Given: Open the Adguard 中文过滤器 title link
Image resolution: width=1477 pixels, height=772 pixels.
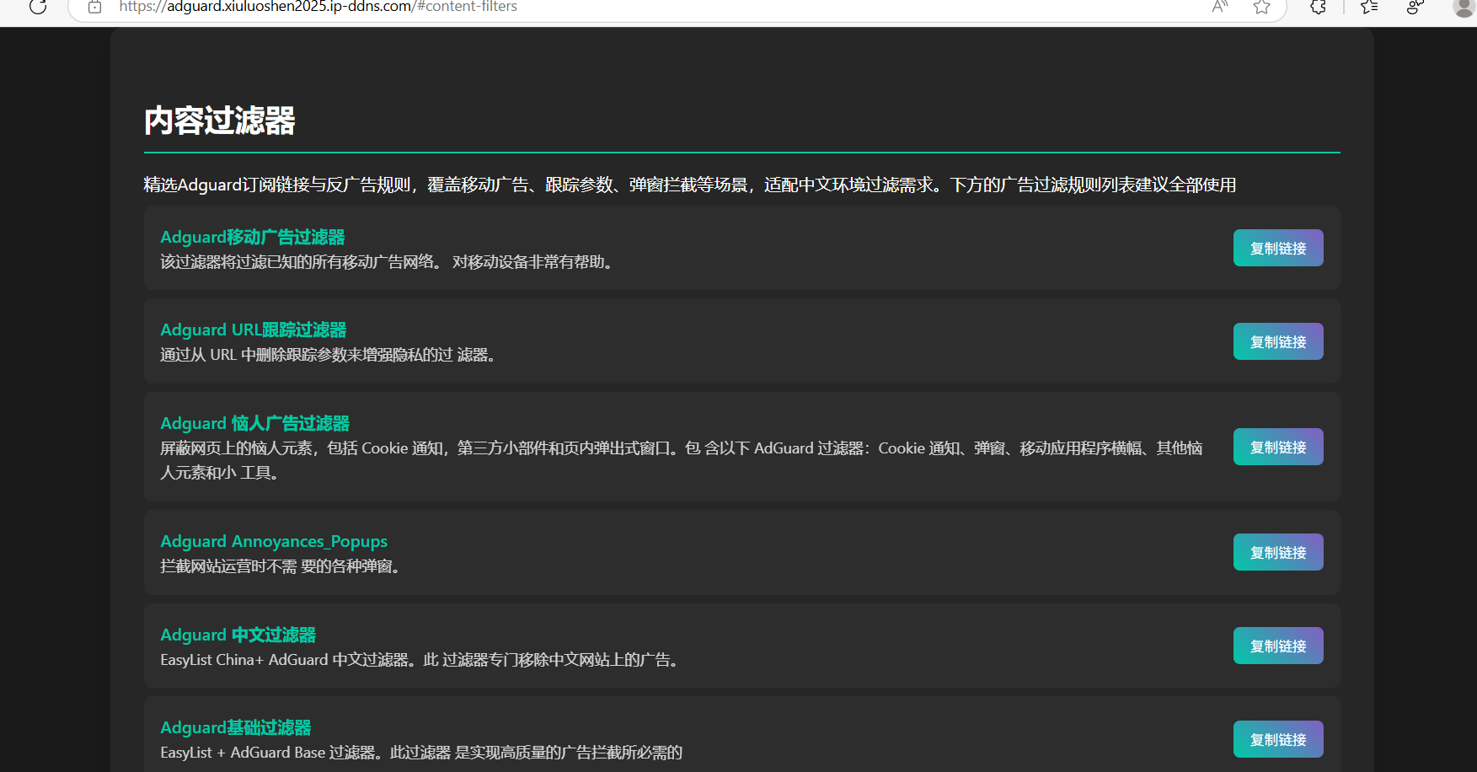Looking at the screenshot, I should pos(238,634).
